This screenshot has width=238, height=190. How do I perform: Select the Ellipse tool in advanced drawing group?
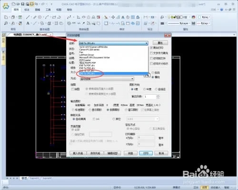pyautogui.click(x=83, y=17)
